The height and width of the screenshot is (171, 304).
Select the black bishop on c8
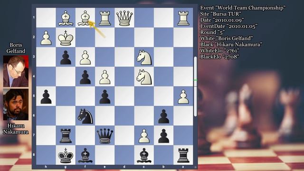pos(144,155)
